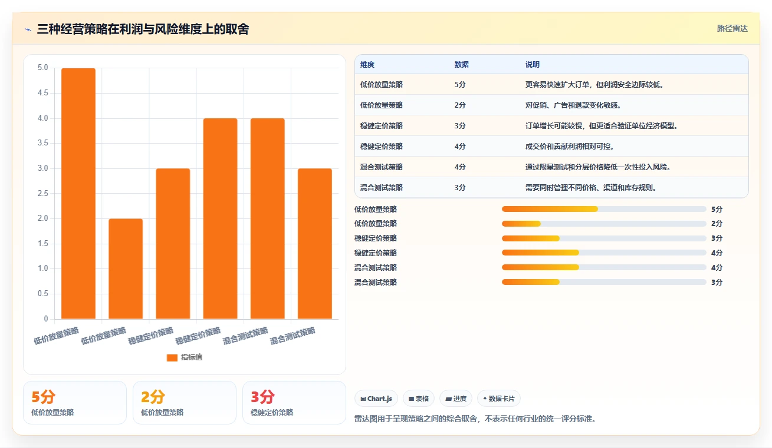Click the Chart.js chip icon

[363, 399]
